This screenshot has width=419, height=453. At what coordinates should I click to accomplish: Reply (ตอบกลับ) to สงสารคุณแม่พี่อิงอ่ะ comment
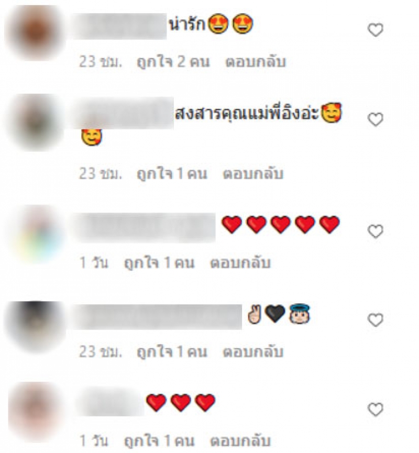253,174
